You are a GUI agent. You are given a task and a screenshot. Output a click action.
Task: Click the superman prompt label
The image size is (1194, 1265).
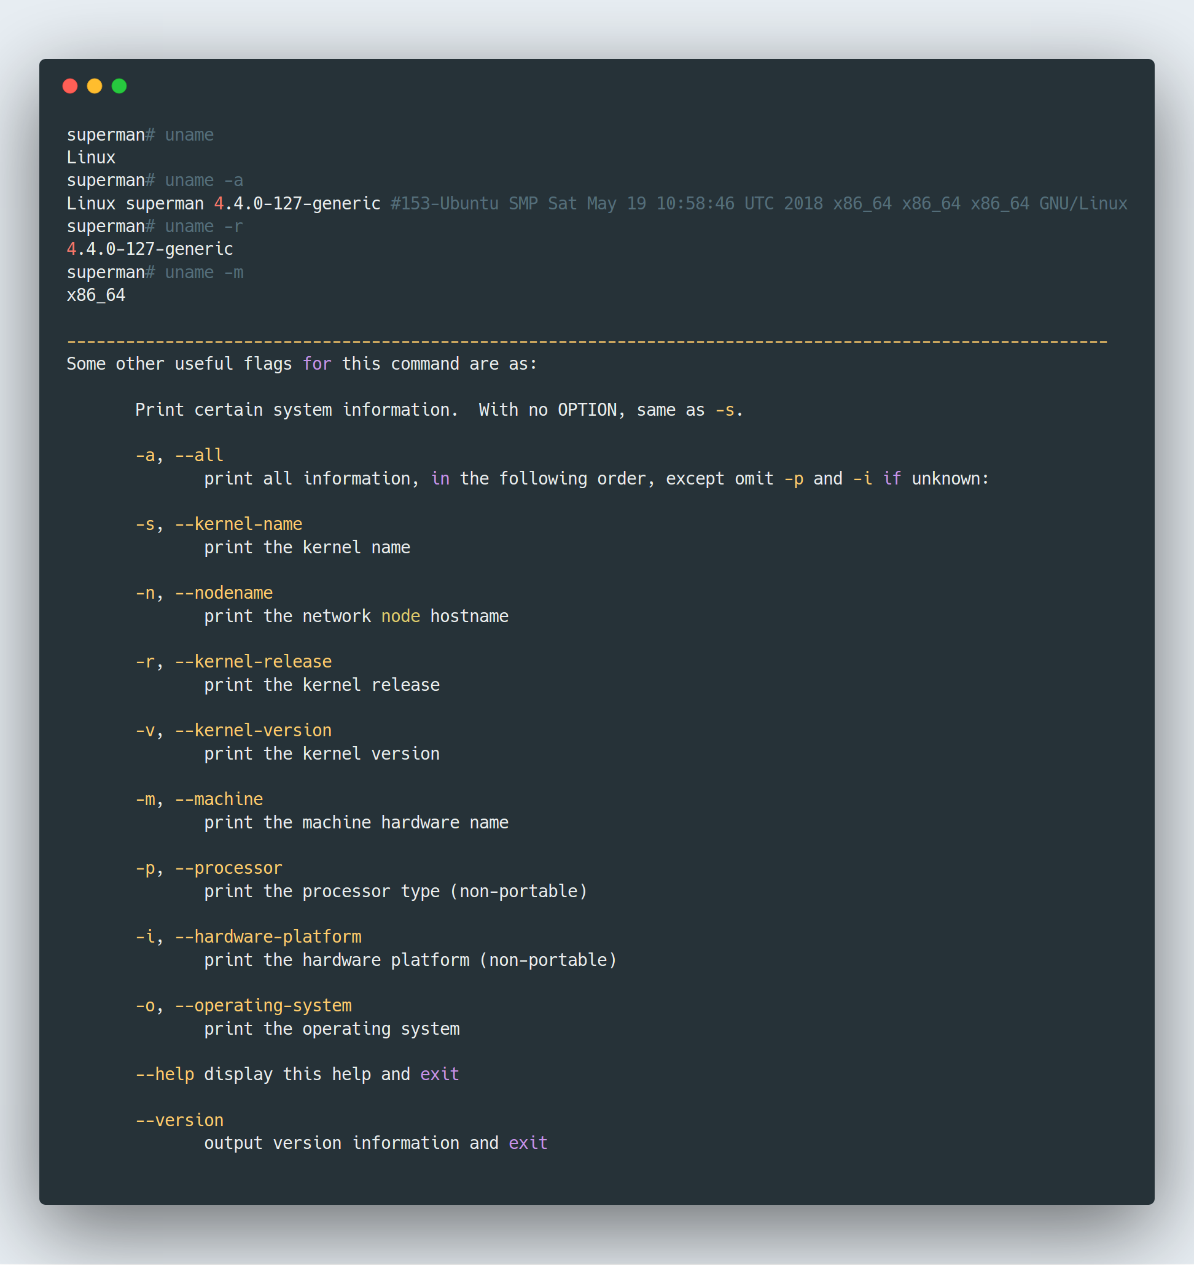104,134
